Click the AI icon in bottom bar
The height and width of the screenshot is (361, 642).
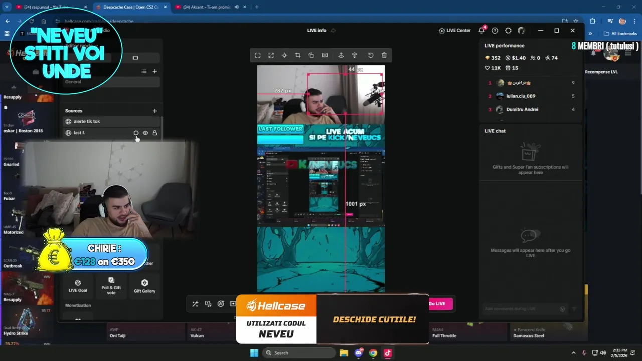(221, 304)
